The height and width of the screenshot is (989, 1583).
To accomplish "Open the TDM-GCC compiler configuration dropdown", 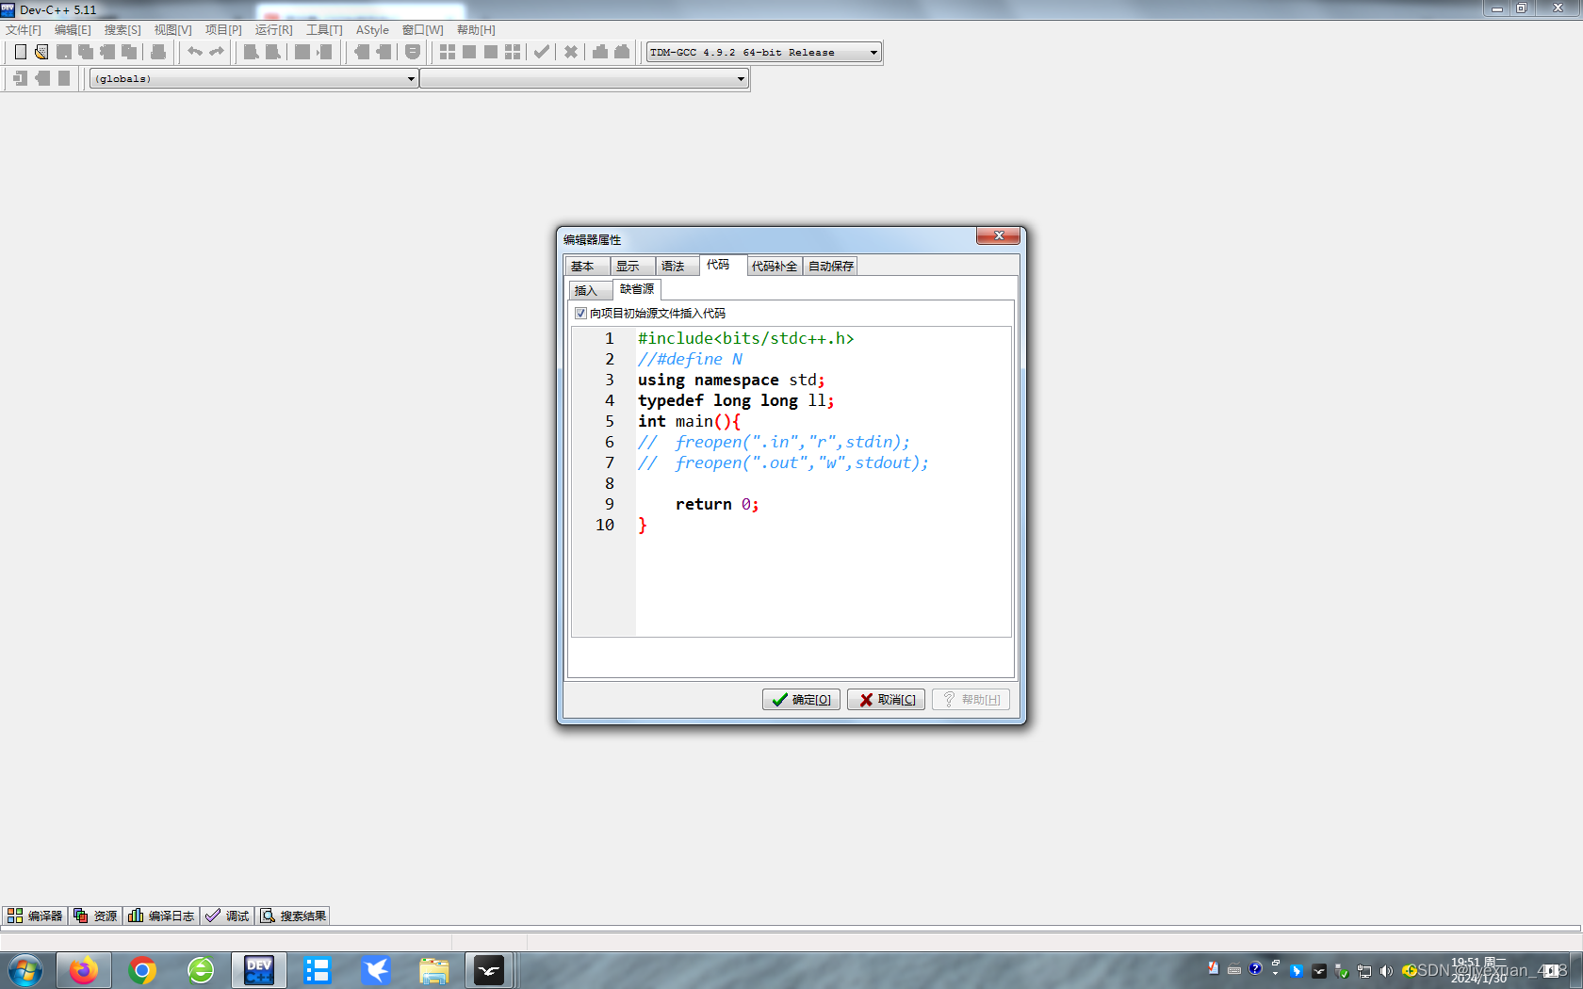I will (872, 52).
